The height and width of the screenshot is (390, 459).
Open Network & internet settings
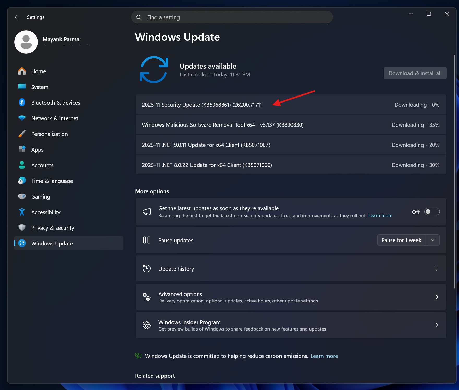click(55, 118)
